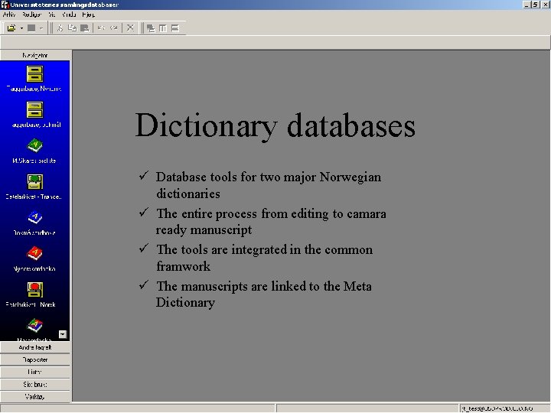Click the open folder toolbar icon
The width and height of the screenshot is (551, 413).
(11, 28)
